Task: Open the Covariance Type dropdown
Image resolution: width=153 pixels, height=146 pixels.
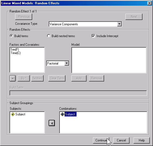Action: pos(119,24)
